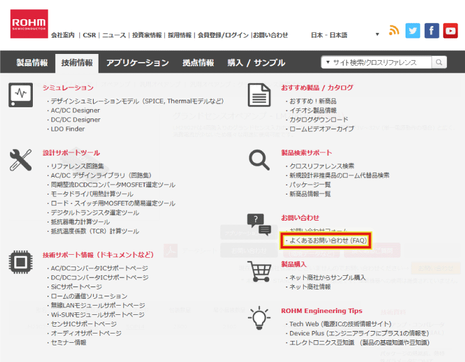Open エレクトロニクス豆知識 link

[360, 343]
